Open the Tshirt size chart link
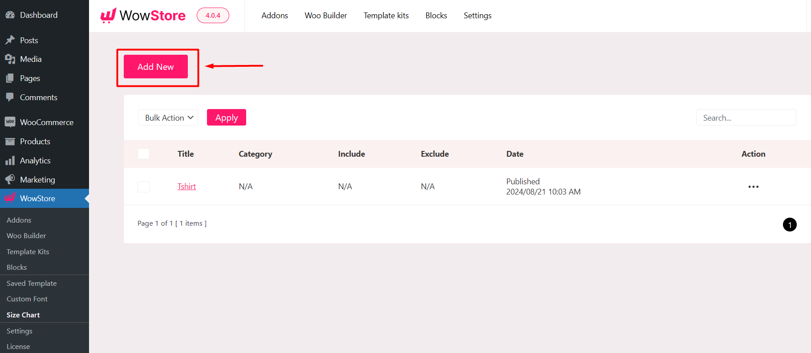This screenshot has height=353, width=811. pos(187,187)
